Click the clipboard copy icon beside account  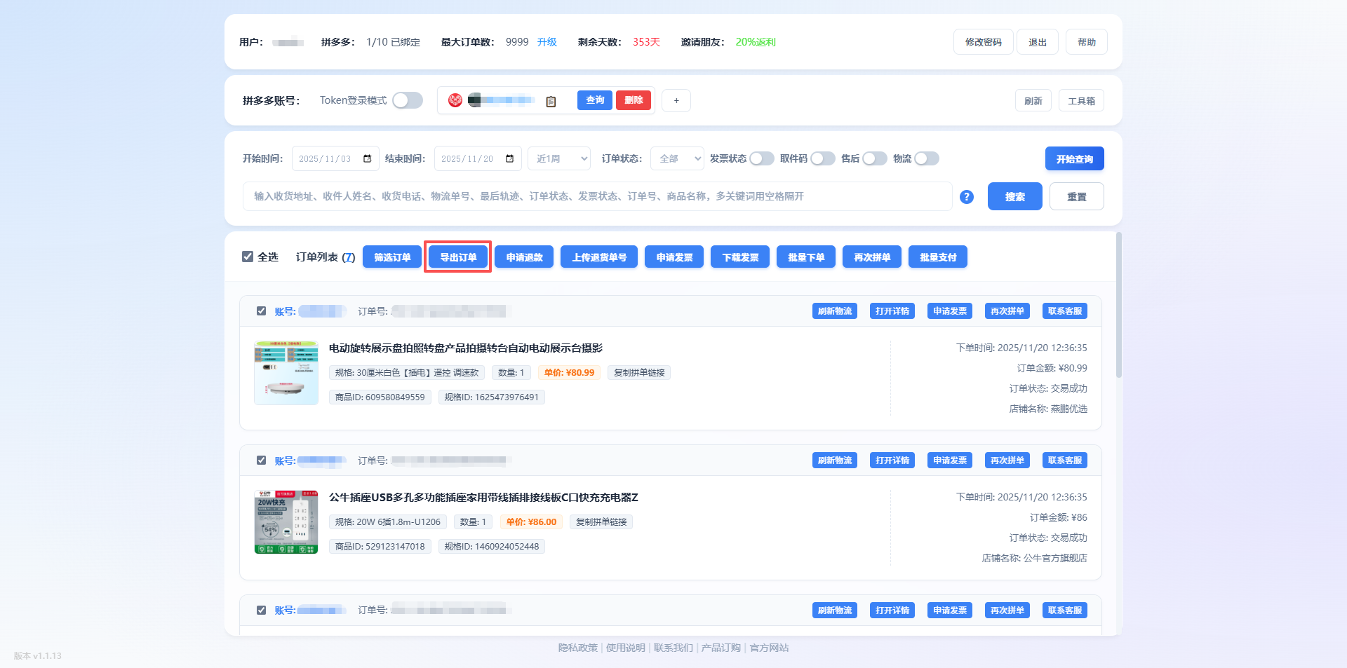coord(551,102)
